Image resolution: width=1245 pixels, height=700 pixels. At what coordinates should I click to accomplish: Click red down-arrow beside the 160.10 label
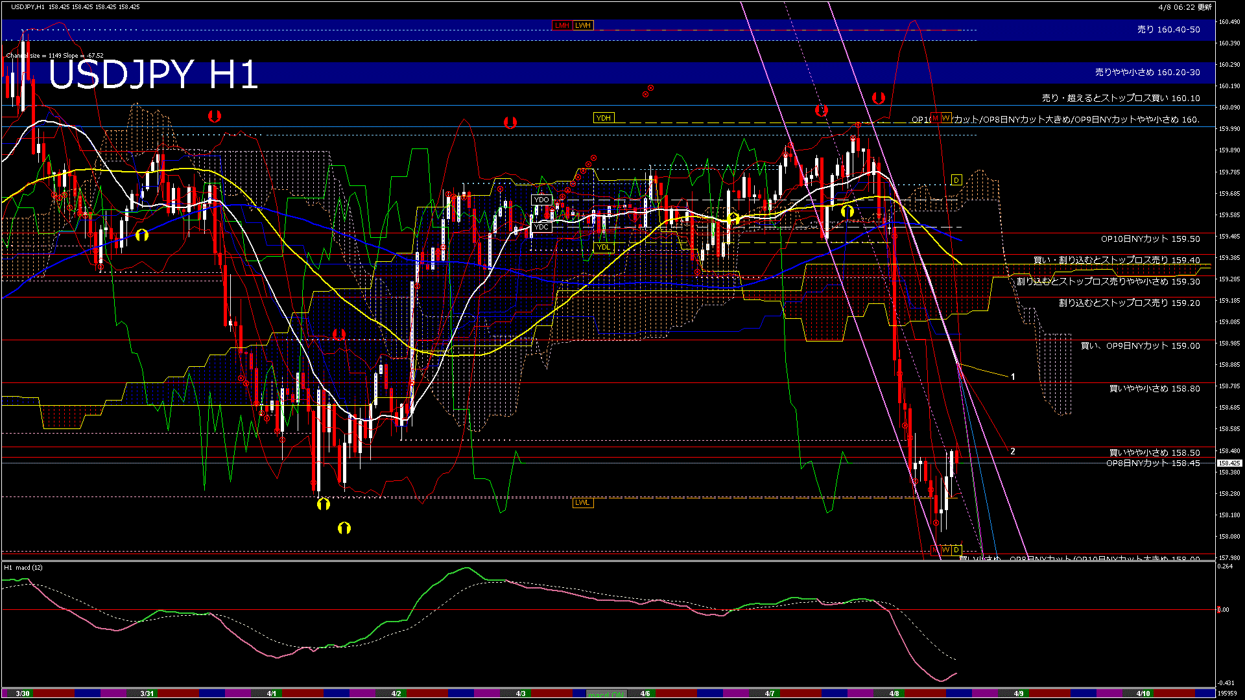click(878, 99)
